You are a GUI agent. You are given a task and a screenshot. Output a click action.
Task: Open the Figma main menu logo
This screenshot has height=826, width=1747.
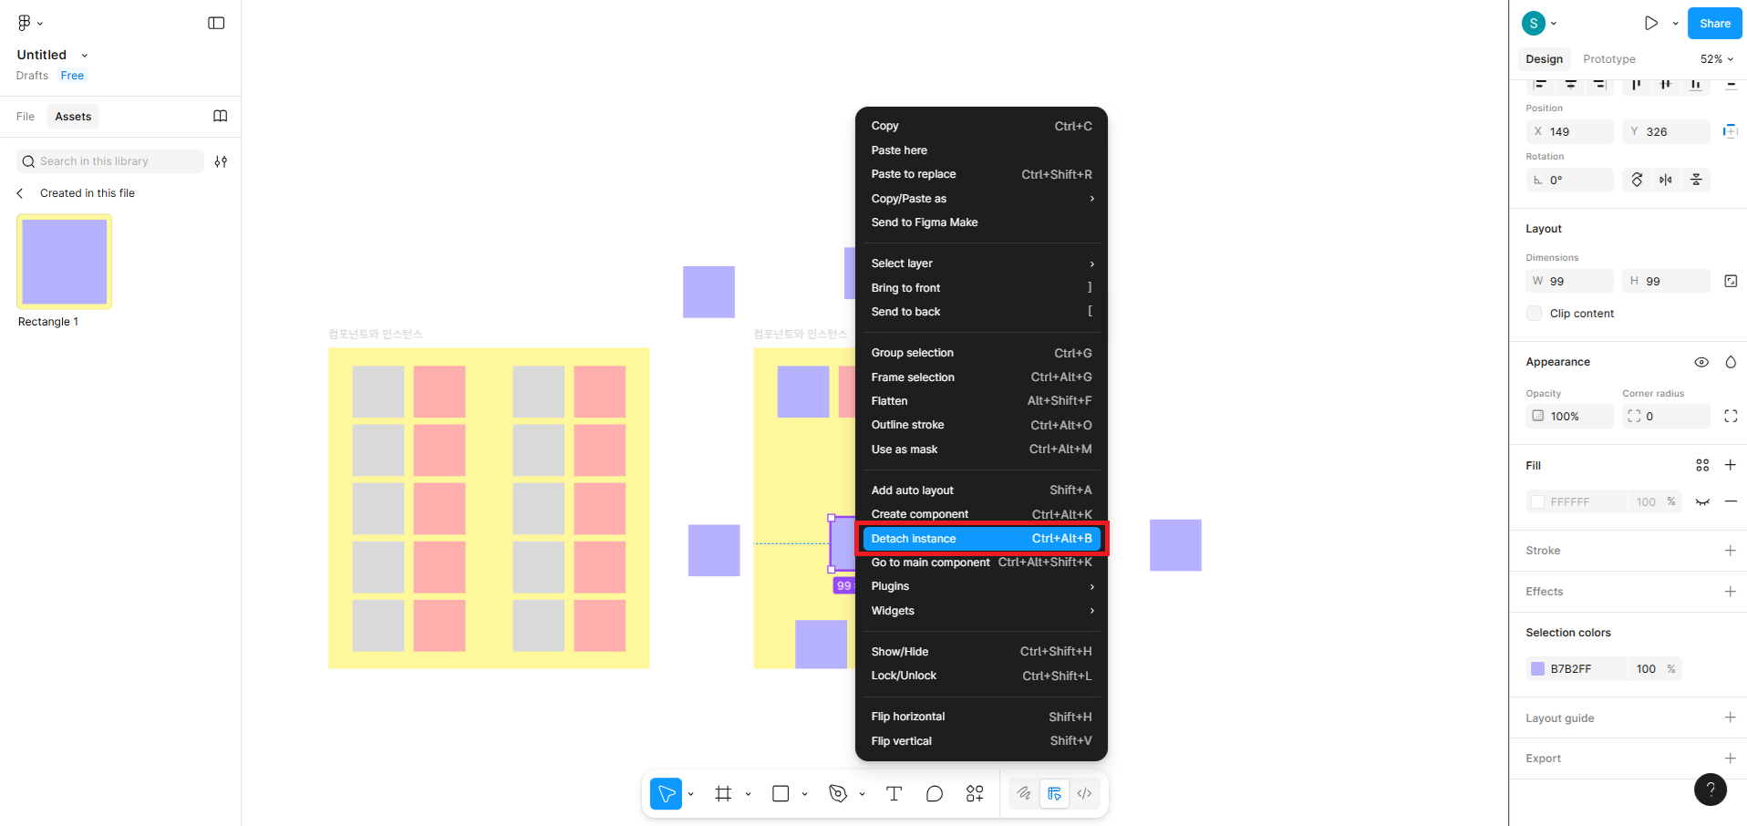(25, 23)
